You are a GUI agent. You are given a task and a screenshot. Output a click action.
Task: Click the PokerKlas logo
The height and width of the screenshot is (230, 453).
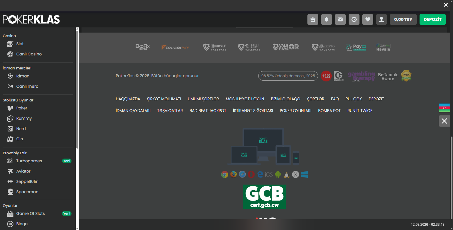coord(31,19)
